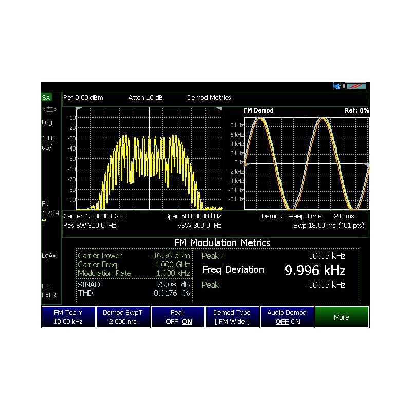Viewport: 411px width, 411px height.
Task: Click the Ref: 0% label
Action: pyautogui.click(x=357, y=110)
